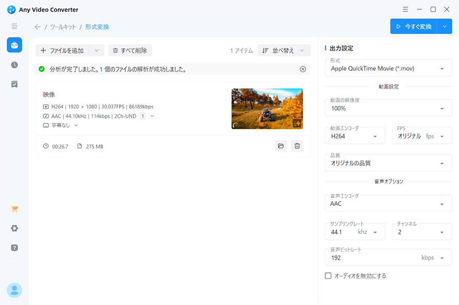Click the 出力設定 heading
This screenshot has height=305, width=459.
[341, 48]
